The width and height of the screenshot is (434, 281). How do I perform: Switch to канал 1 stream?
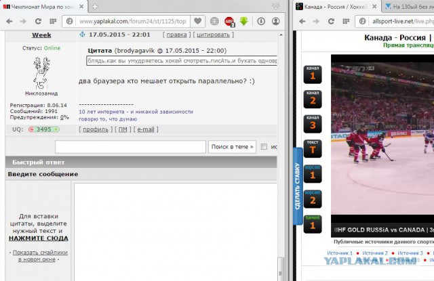(x=313, y=74)
